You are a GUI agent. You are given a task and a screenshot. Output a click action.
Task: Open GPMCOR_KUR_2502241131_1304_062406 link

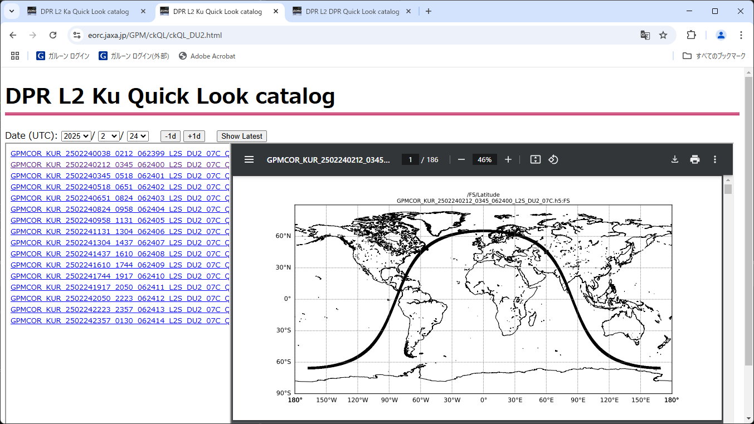click(x=120, y=231)
